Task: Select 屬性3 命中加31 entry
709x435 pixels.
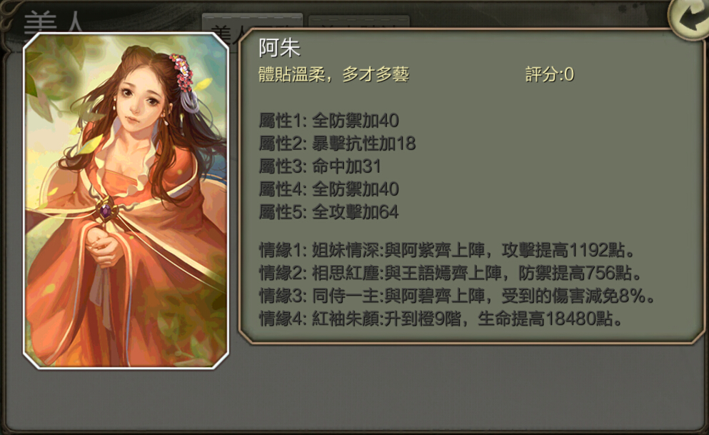Action: pyautogui.click(x=320, y=167)
